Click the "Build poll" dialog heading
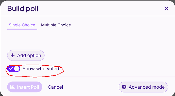The height and width of the screenshot is (96, 175). point(23,9)
